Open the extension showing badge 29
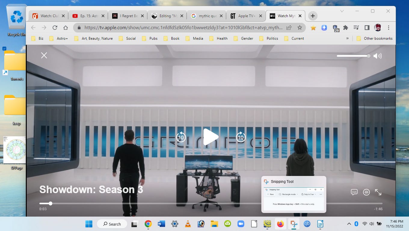The height and width of the screenshot is (231, 409). [336, 28]
